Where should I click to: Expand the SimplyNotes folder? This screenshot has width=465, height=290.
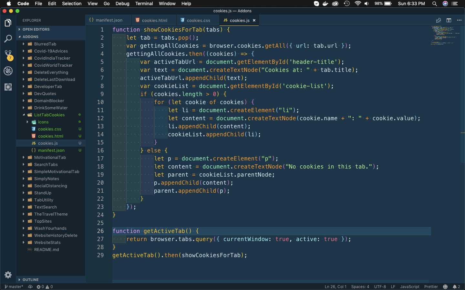pos(51,179)
